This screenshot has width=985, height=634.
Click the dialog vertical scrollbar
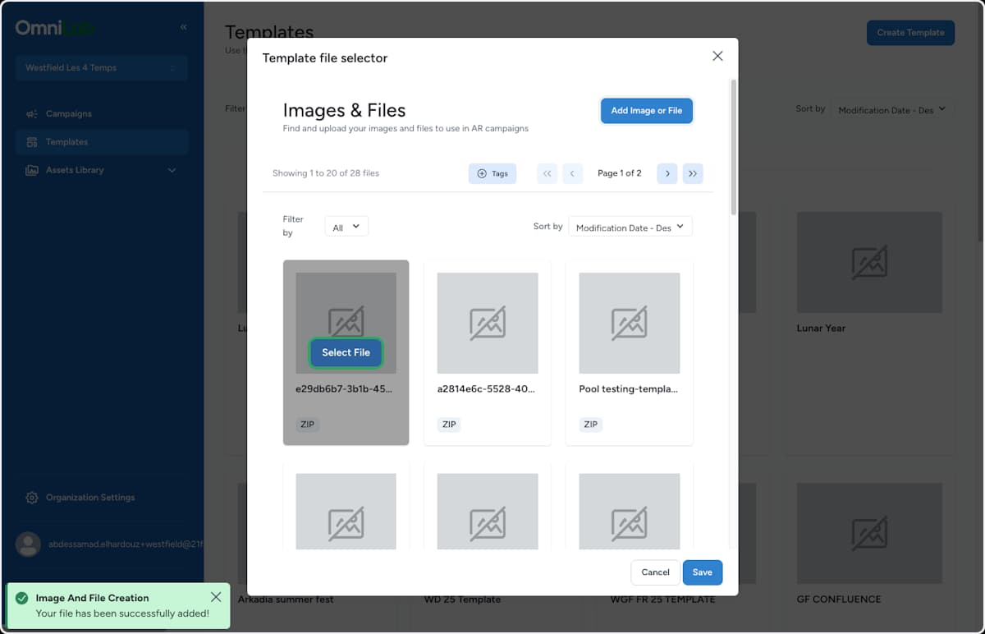point(733,148)
